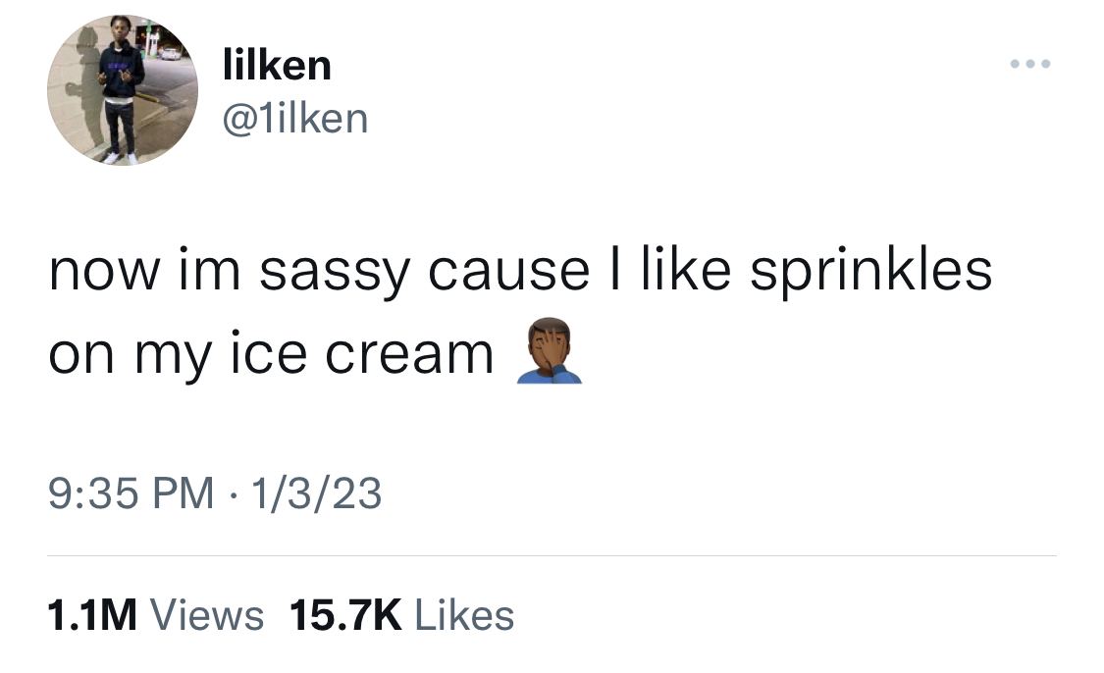This screenshot has width=1104, height=673.
Task: Click the 9:35 PM timestamp
Action: 131,492
